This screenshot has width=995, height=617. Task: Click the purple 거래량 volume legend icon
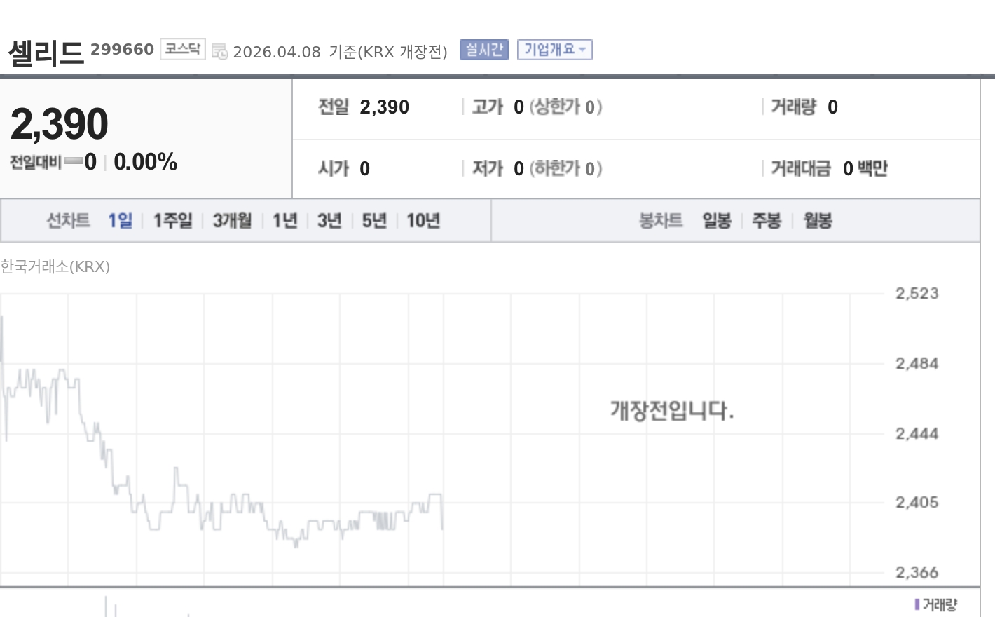tap(918, 604)
